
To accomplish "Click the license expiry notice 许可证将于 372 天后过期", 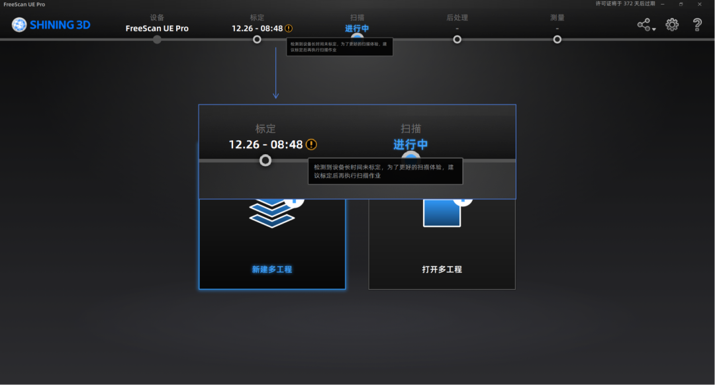I will coord(625,4).
